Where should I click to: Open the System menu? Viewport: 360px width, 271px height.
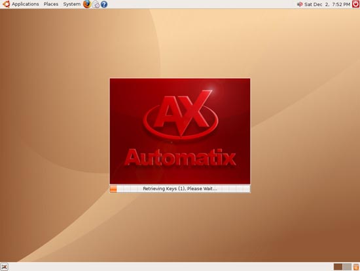point(71,4)
